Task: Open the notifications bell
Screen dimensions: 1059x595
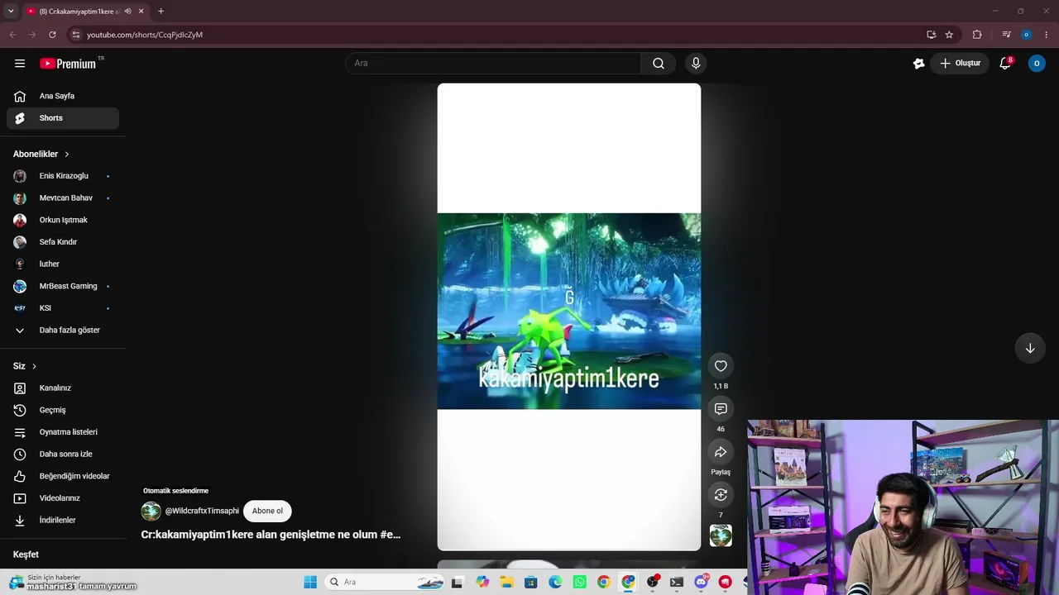Action: (1005, 64)
